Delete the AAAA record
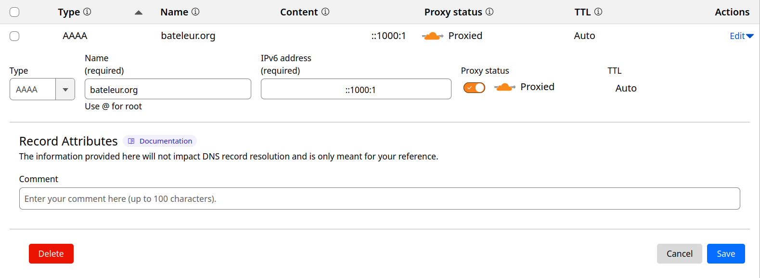The width and height of the screenshot is (760, 278). point(51,253)
